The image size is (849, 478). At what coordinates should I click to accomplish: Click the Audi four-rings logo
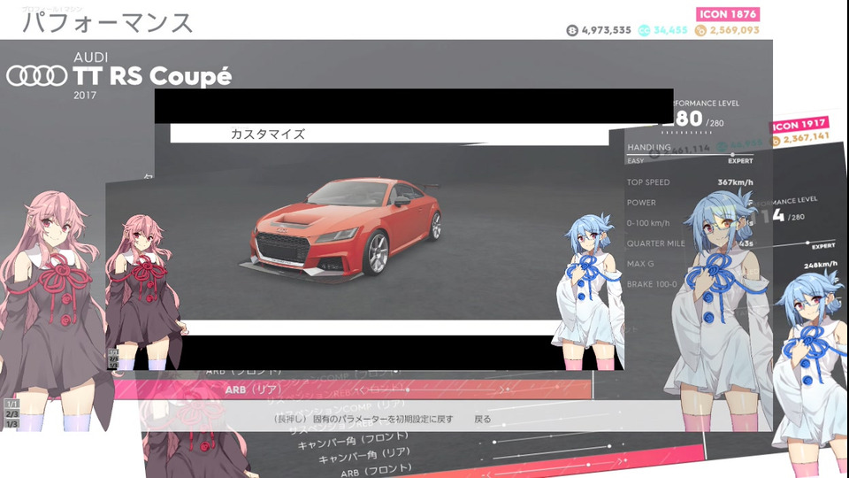(x=37, y=76)
